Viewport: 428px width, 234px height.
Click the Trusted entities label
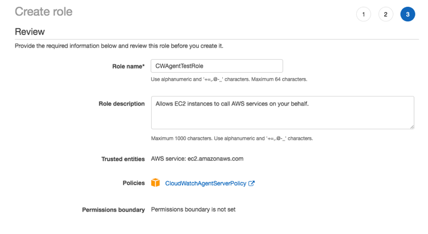[x=123, y=159]
